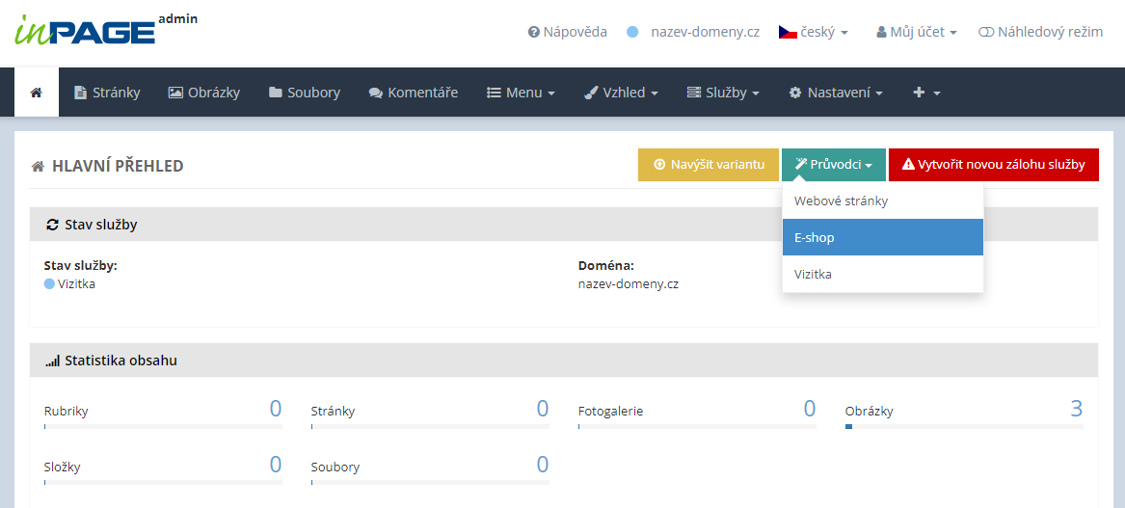This screenshot has height=508, width=1125.
Task: Open the Komentáře comments section
Action: tap(413, 93)
